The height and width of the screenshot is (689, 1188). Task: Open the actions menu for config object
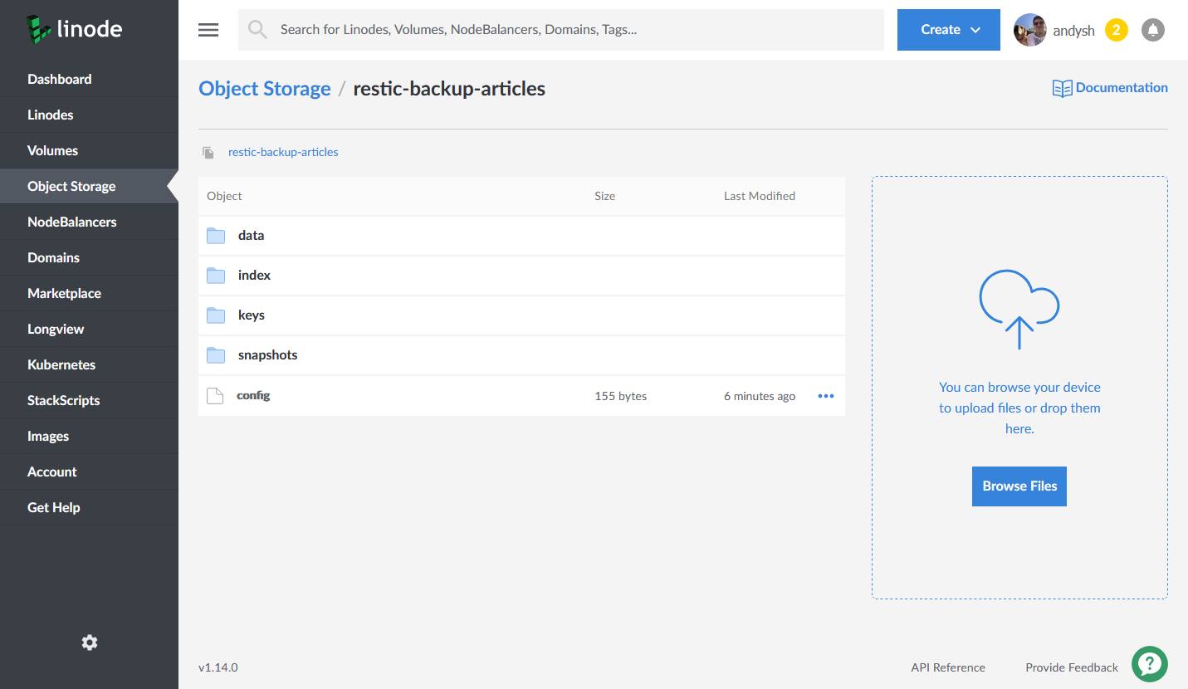click(825, 396)
